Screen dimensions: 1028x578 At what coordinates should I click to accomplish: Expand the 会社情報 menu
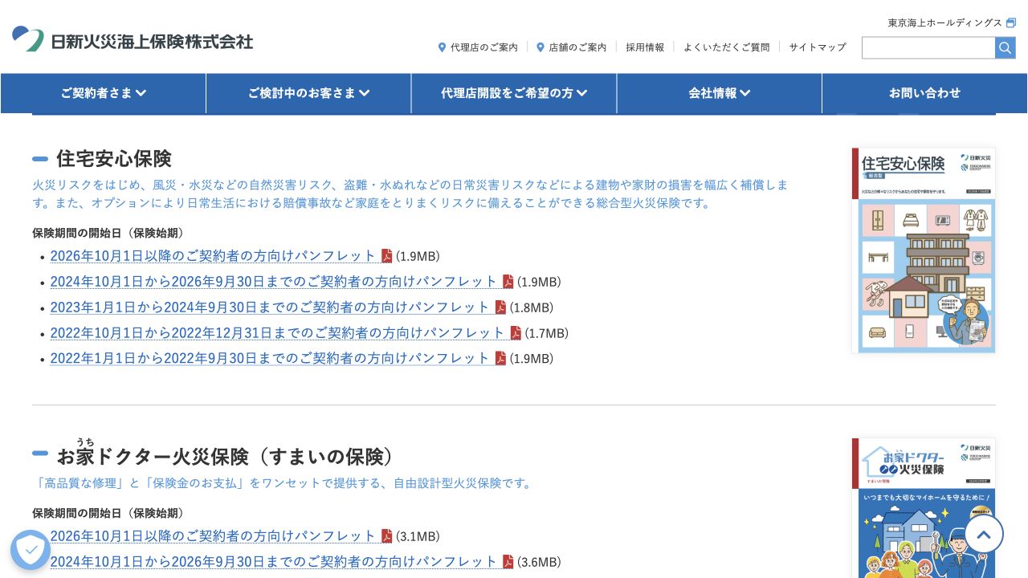coord(720,93)
